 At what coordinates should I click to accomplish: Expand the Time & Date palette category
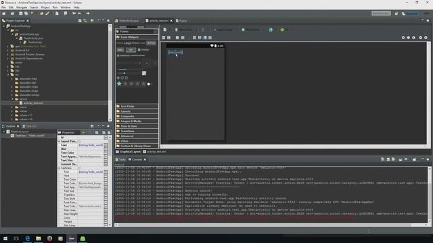point(137,126)
